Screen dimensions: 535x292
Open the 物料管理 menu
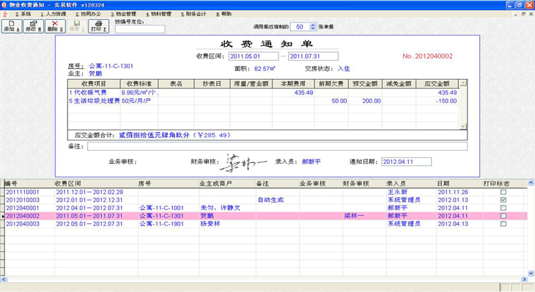(158, 14)
